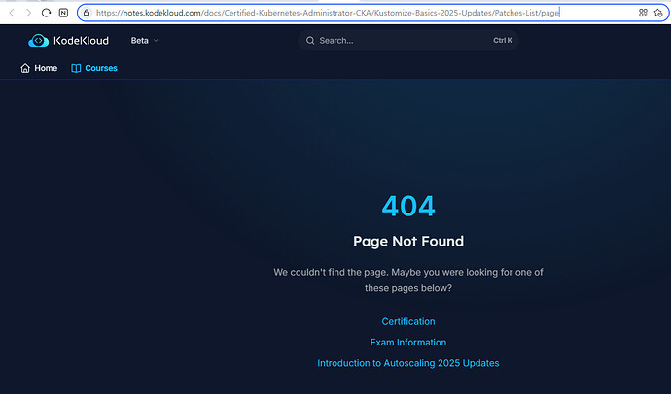Click the Home house icon
Screen dimensions: 671x394
[25, 68]
